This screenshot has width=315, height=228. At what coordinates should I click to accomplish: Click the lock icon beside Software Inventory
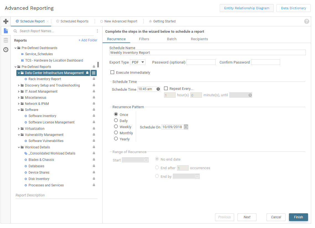coord(94,116)
